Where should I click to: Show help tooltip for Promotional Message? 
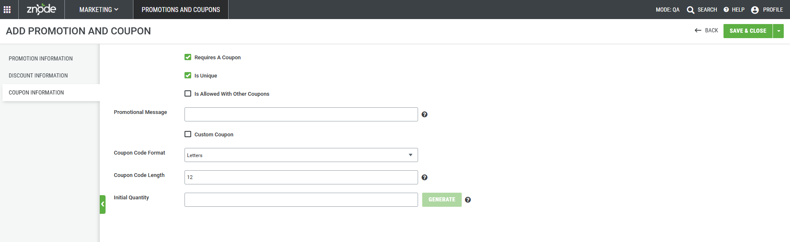pyautogui.click(x=424, y=114)
